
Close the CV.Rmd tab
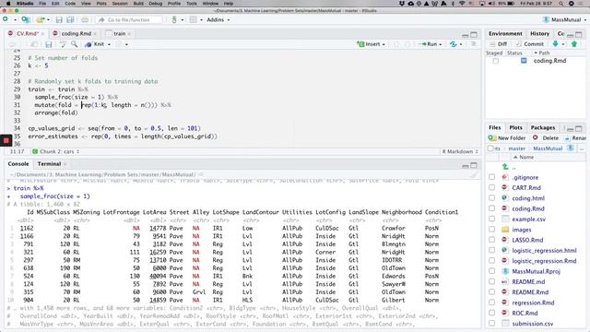point(43,34)
